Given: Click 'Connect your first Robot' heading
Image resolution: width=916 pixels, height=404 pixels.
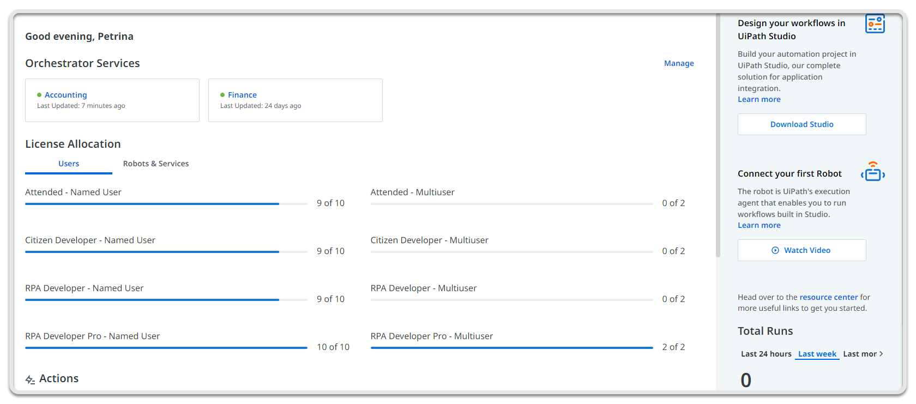Looking at the screenshot, I should click(x=790, y=173).
